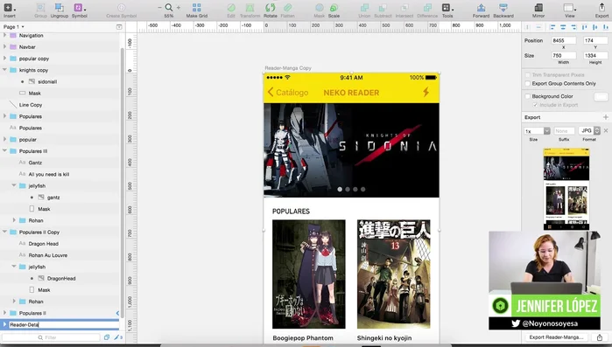Zoom out with the minus button

click(159, 7)
